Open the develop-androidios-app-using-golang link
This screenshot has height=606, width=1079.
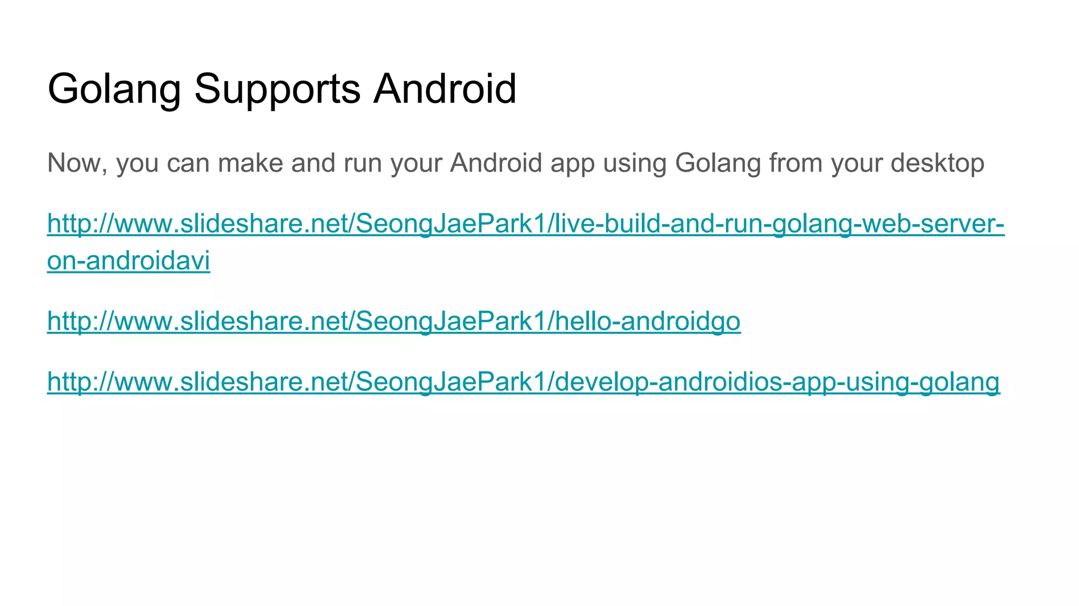523,381
